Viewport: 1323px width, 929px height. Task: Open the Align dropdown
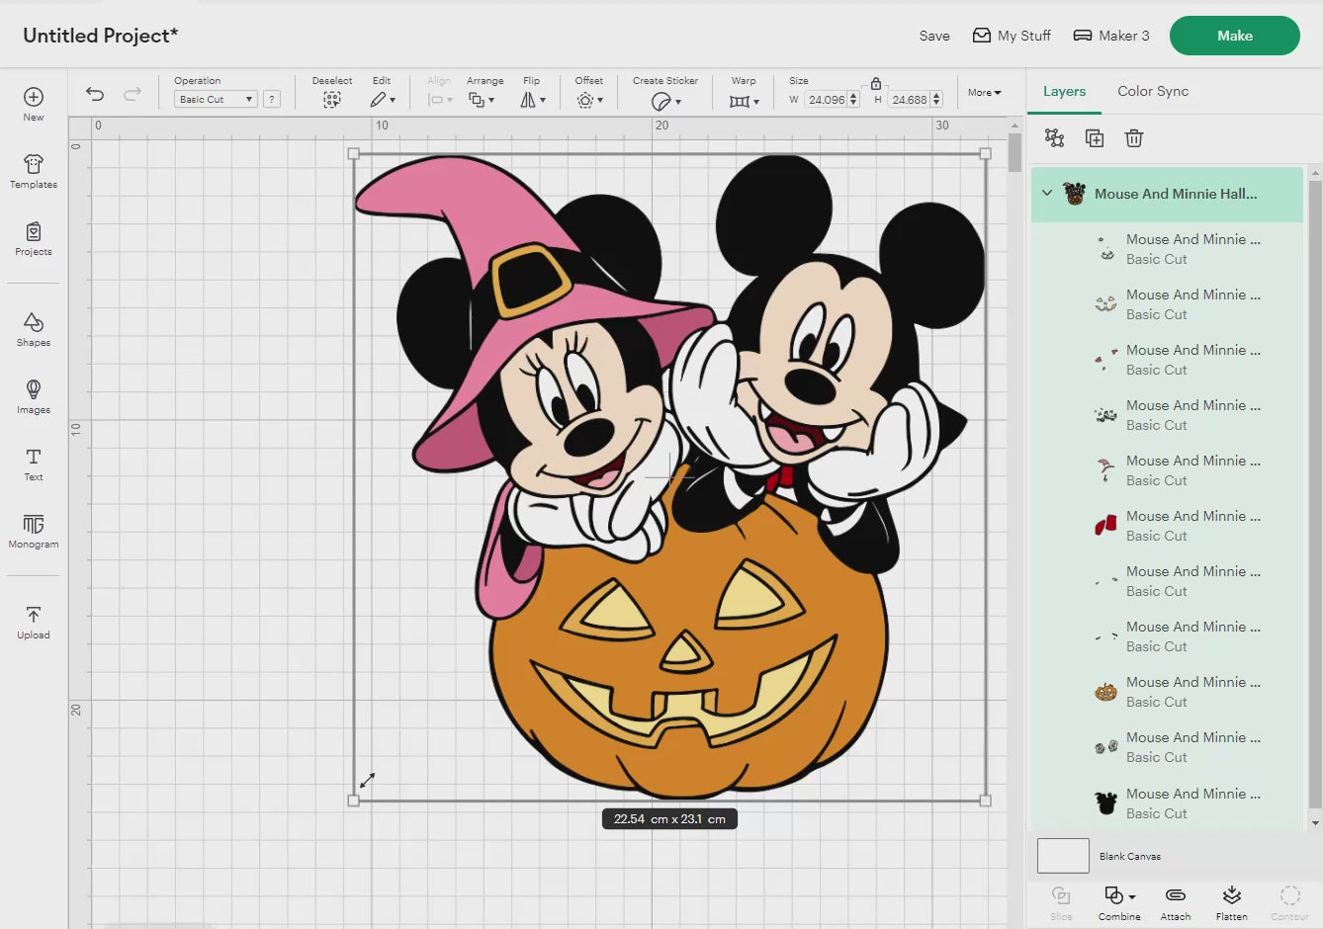(440, 100)
